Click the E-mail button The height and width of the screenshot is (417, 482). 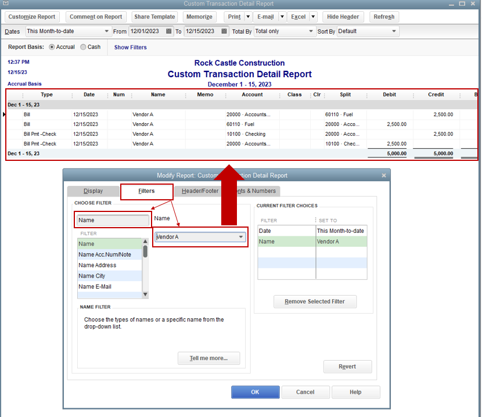[265, 17]
